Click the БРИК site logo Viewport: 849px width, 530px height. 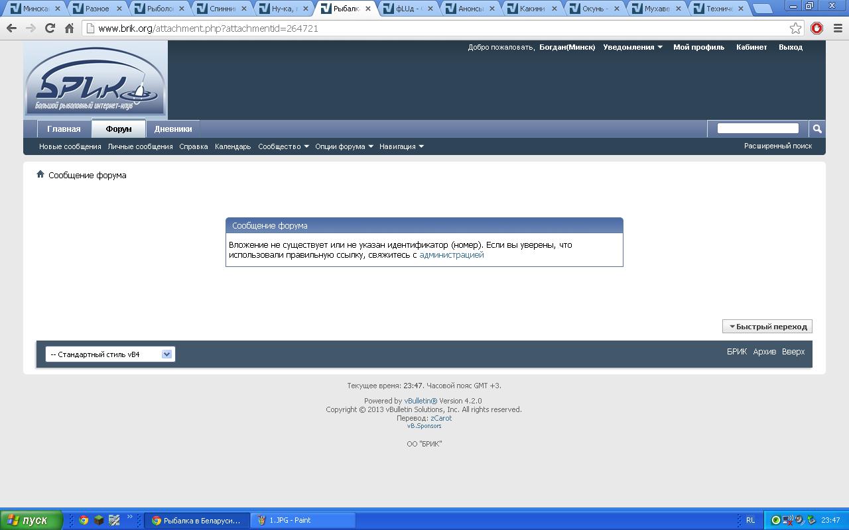click(x=96, y=80)
